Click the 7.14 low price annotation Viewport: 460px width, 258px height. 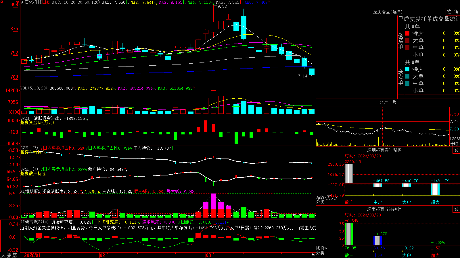(x=303, y=76)
